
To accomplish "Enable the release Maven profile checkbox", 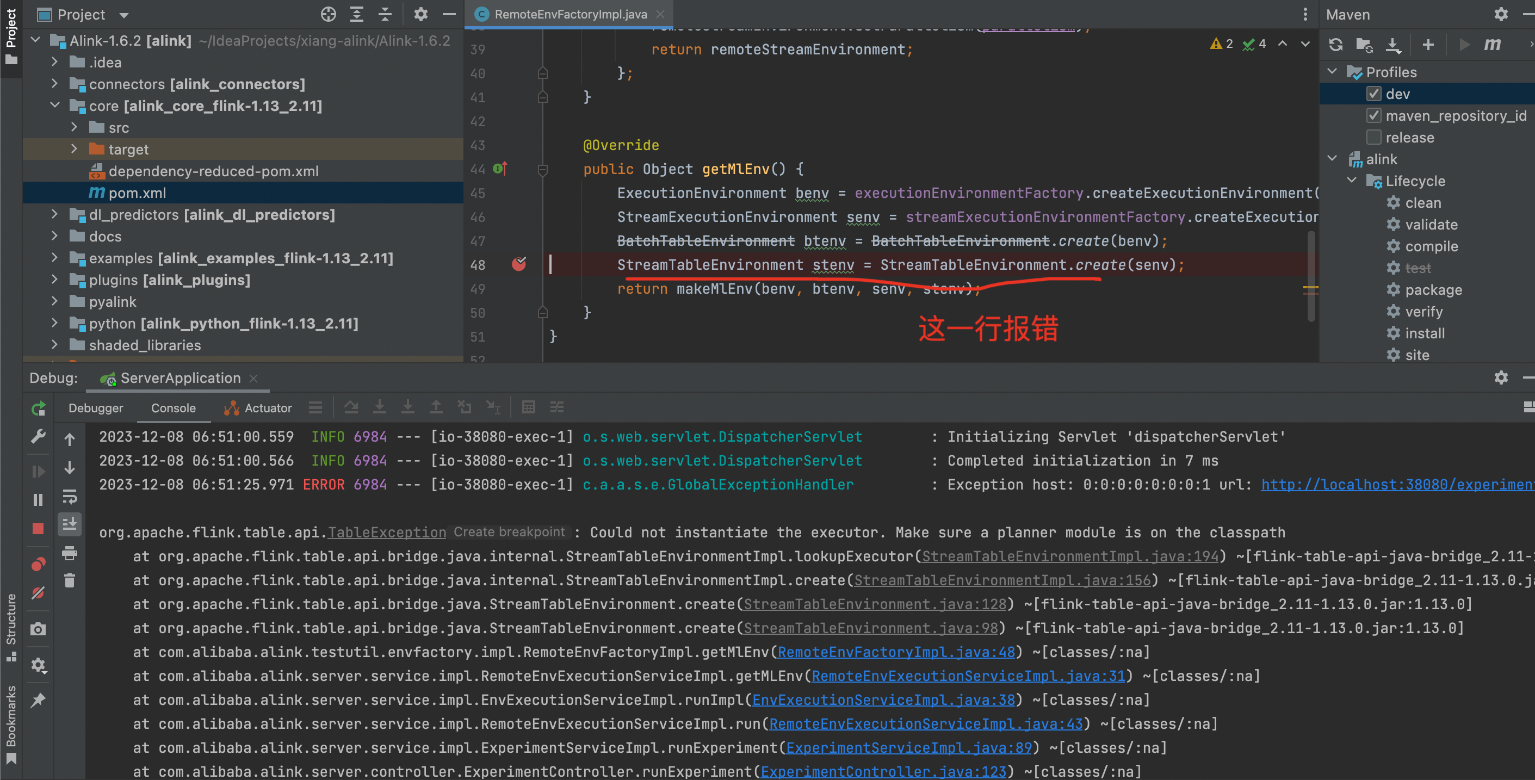I will pos(1373,138).
